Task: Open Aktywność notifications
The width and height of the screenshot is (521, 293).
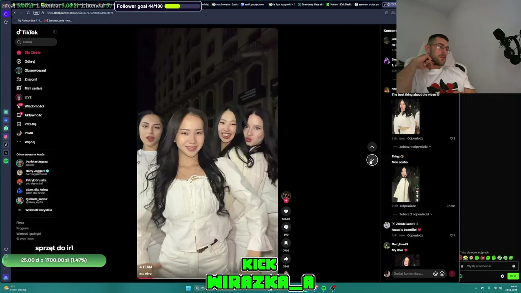Action: (x=29, y=115)
